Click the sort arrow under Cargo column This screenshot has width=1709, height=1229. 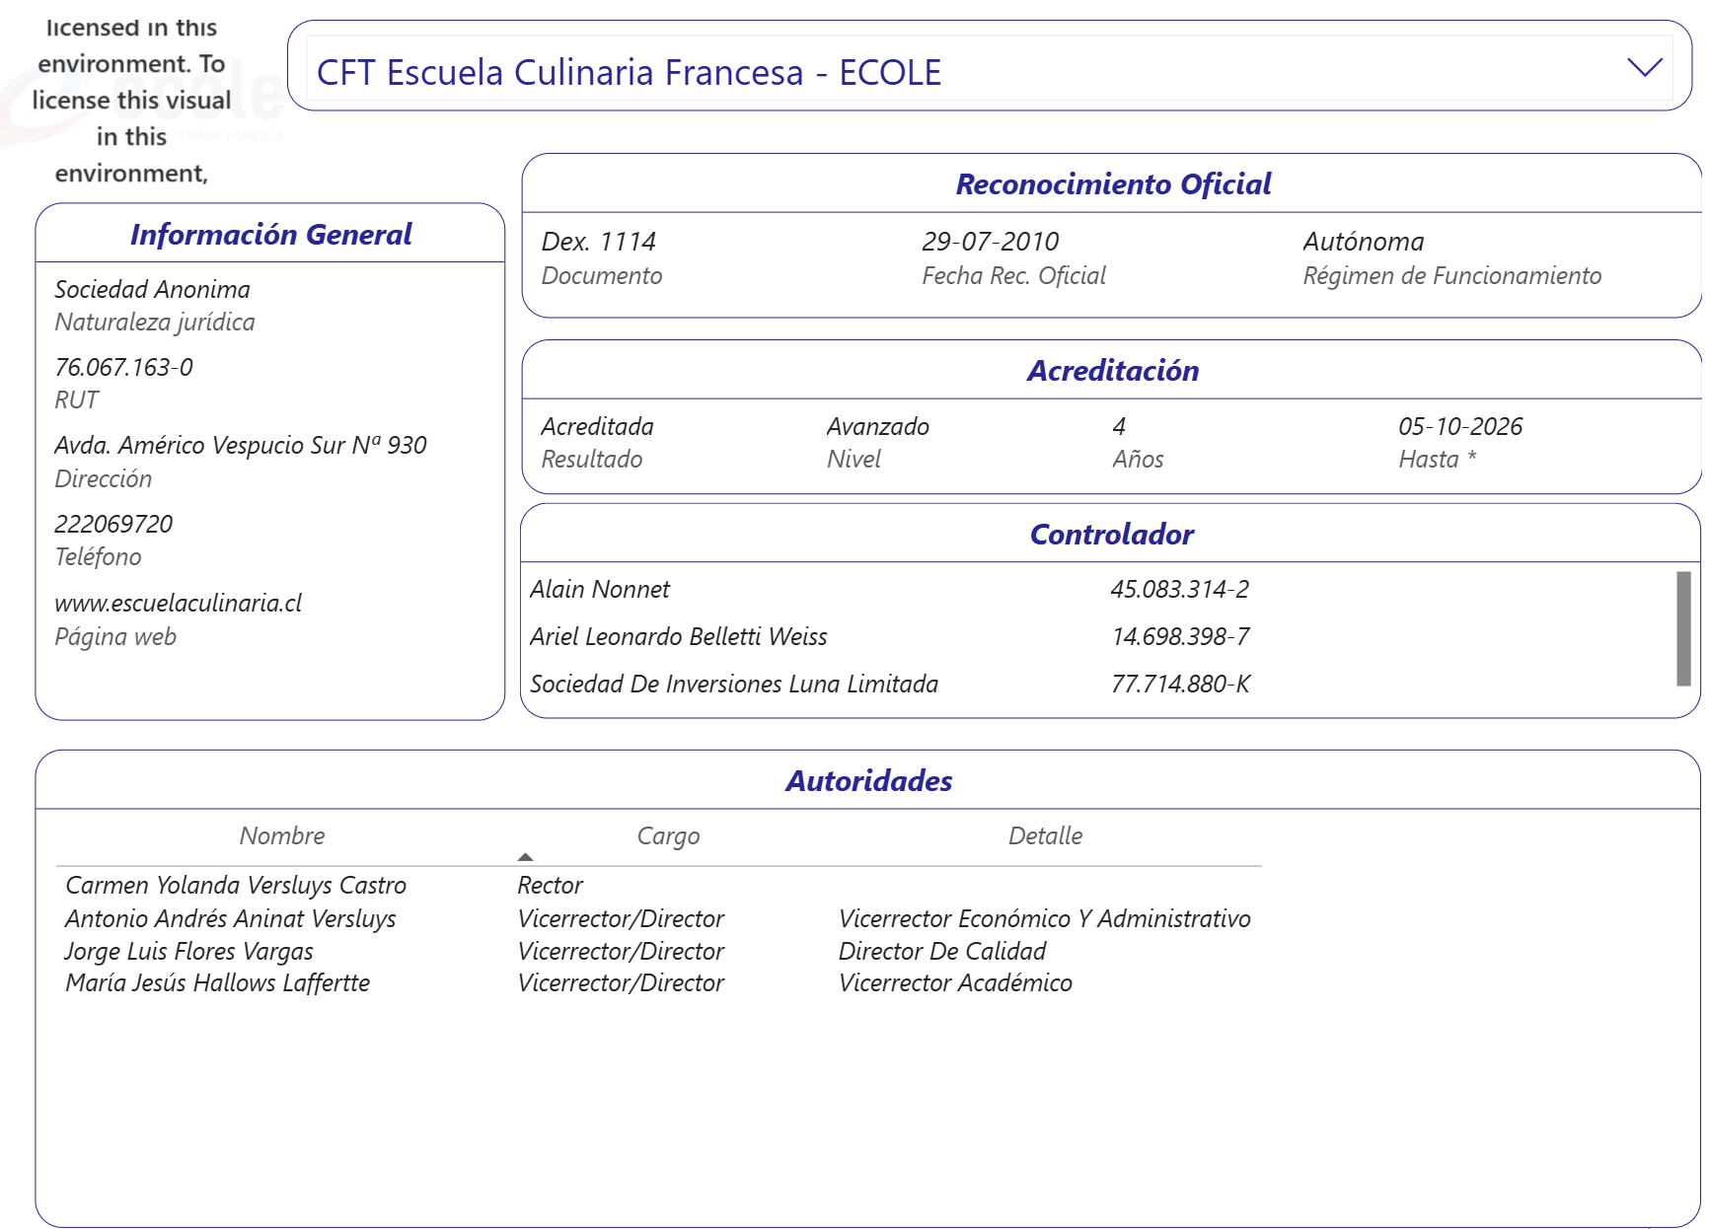coord(525,857)
